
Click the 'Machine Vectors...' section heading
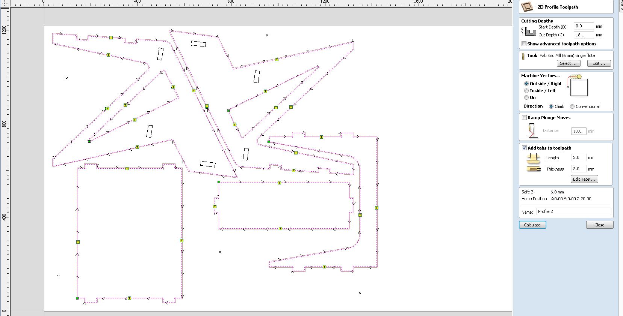(540, 76)
